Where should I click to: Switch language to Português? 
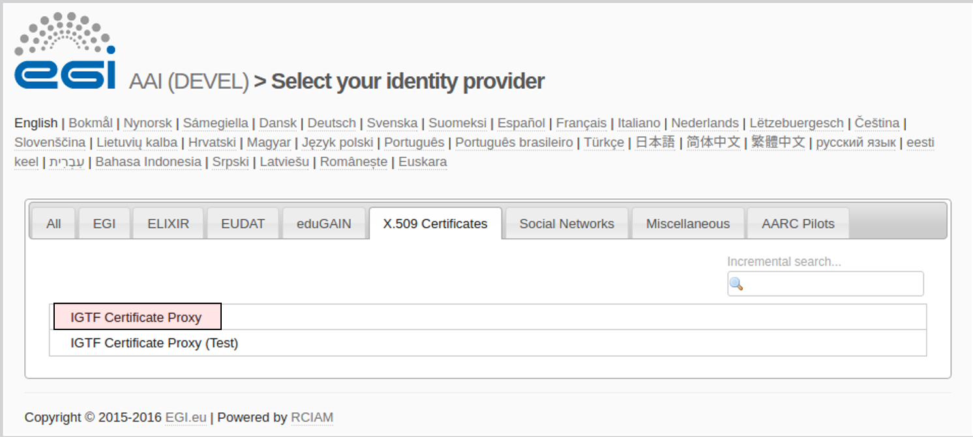[414, 142]
